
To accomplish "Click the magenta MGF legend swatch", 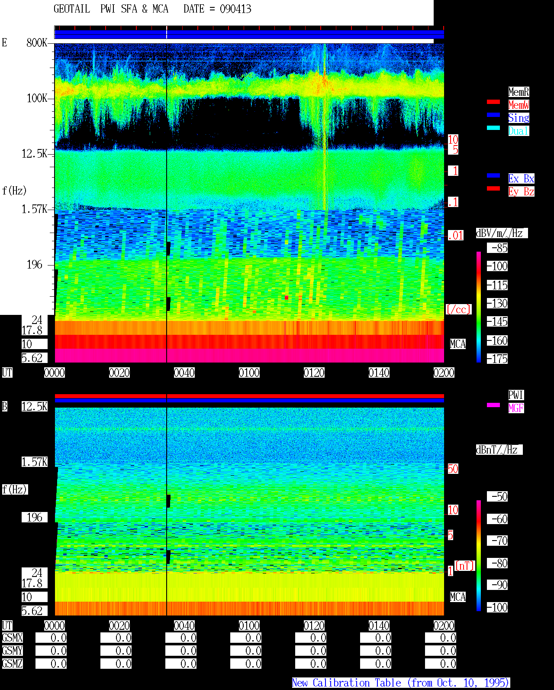I will [x=493, y=405].
